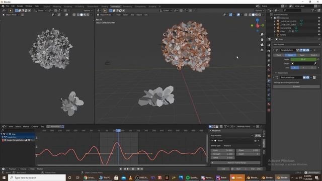Screen dimensions: 322x181
Task: Open the Render menu
Action: pyautogui.click(x=20, y=6)
